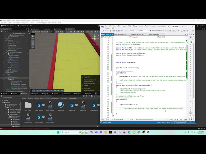
Task: Click the scene orientation gizmo
Action: point(94,38)
